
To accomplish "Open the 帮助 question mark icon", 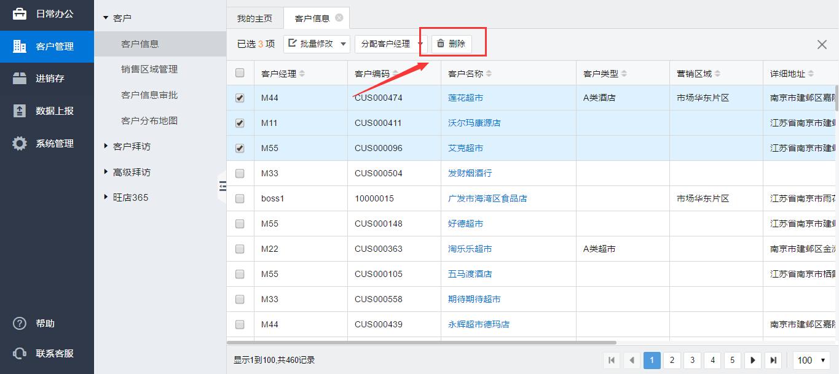I will tap(20, 324).
